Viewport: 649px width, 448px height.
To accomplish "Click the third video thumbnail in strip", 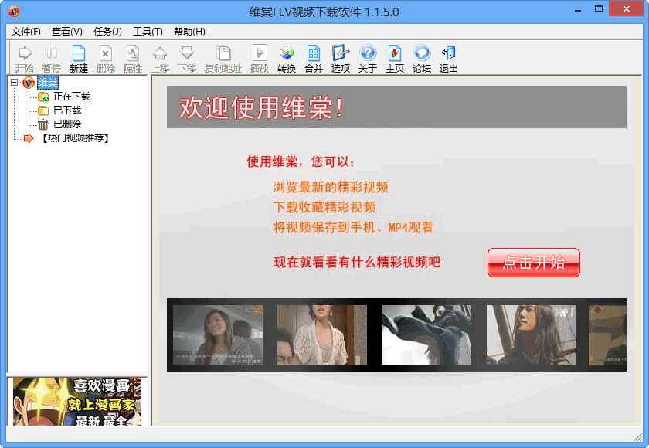I will click(426, 334).
